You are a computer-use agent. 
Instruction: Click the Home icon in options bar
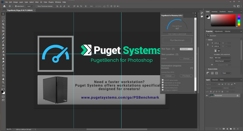pyautogui.click(x=4, y=6)
